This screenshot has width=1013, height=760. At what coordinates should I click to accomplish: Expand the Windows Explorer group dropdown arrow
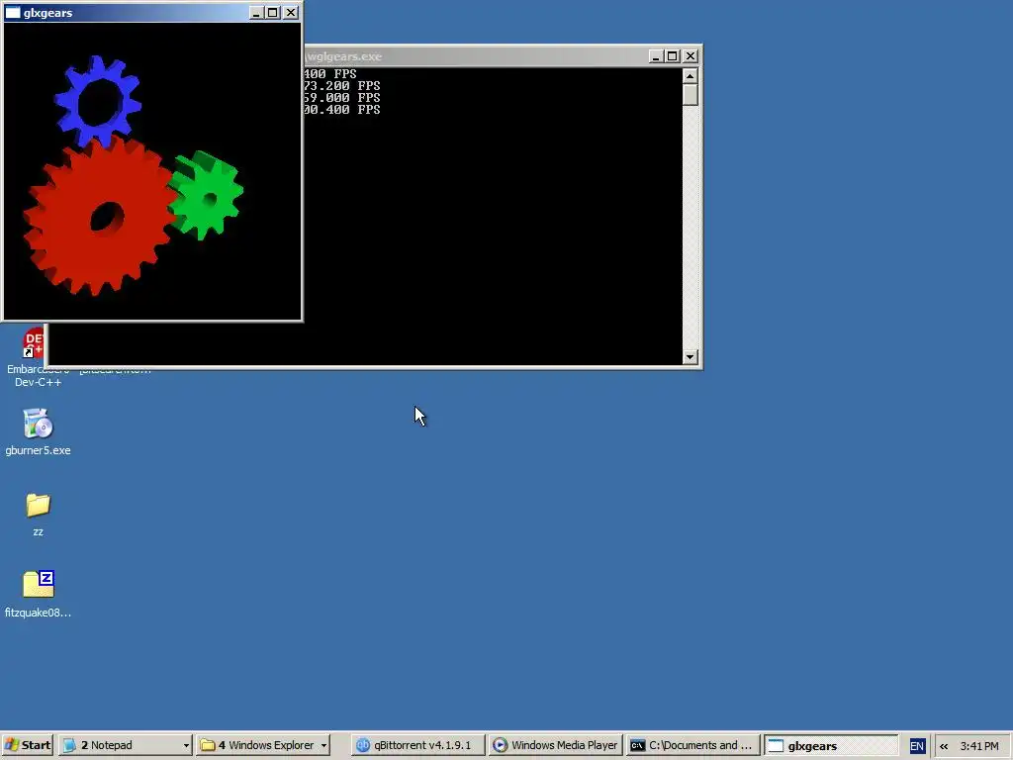click(x=323, y=746)
